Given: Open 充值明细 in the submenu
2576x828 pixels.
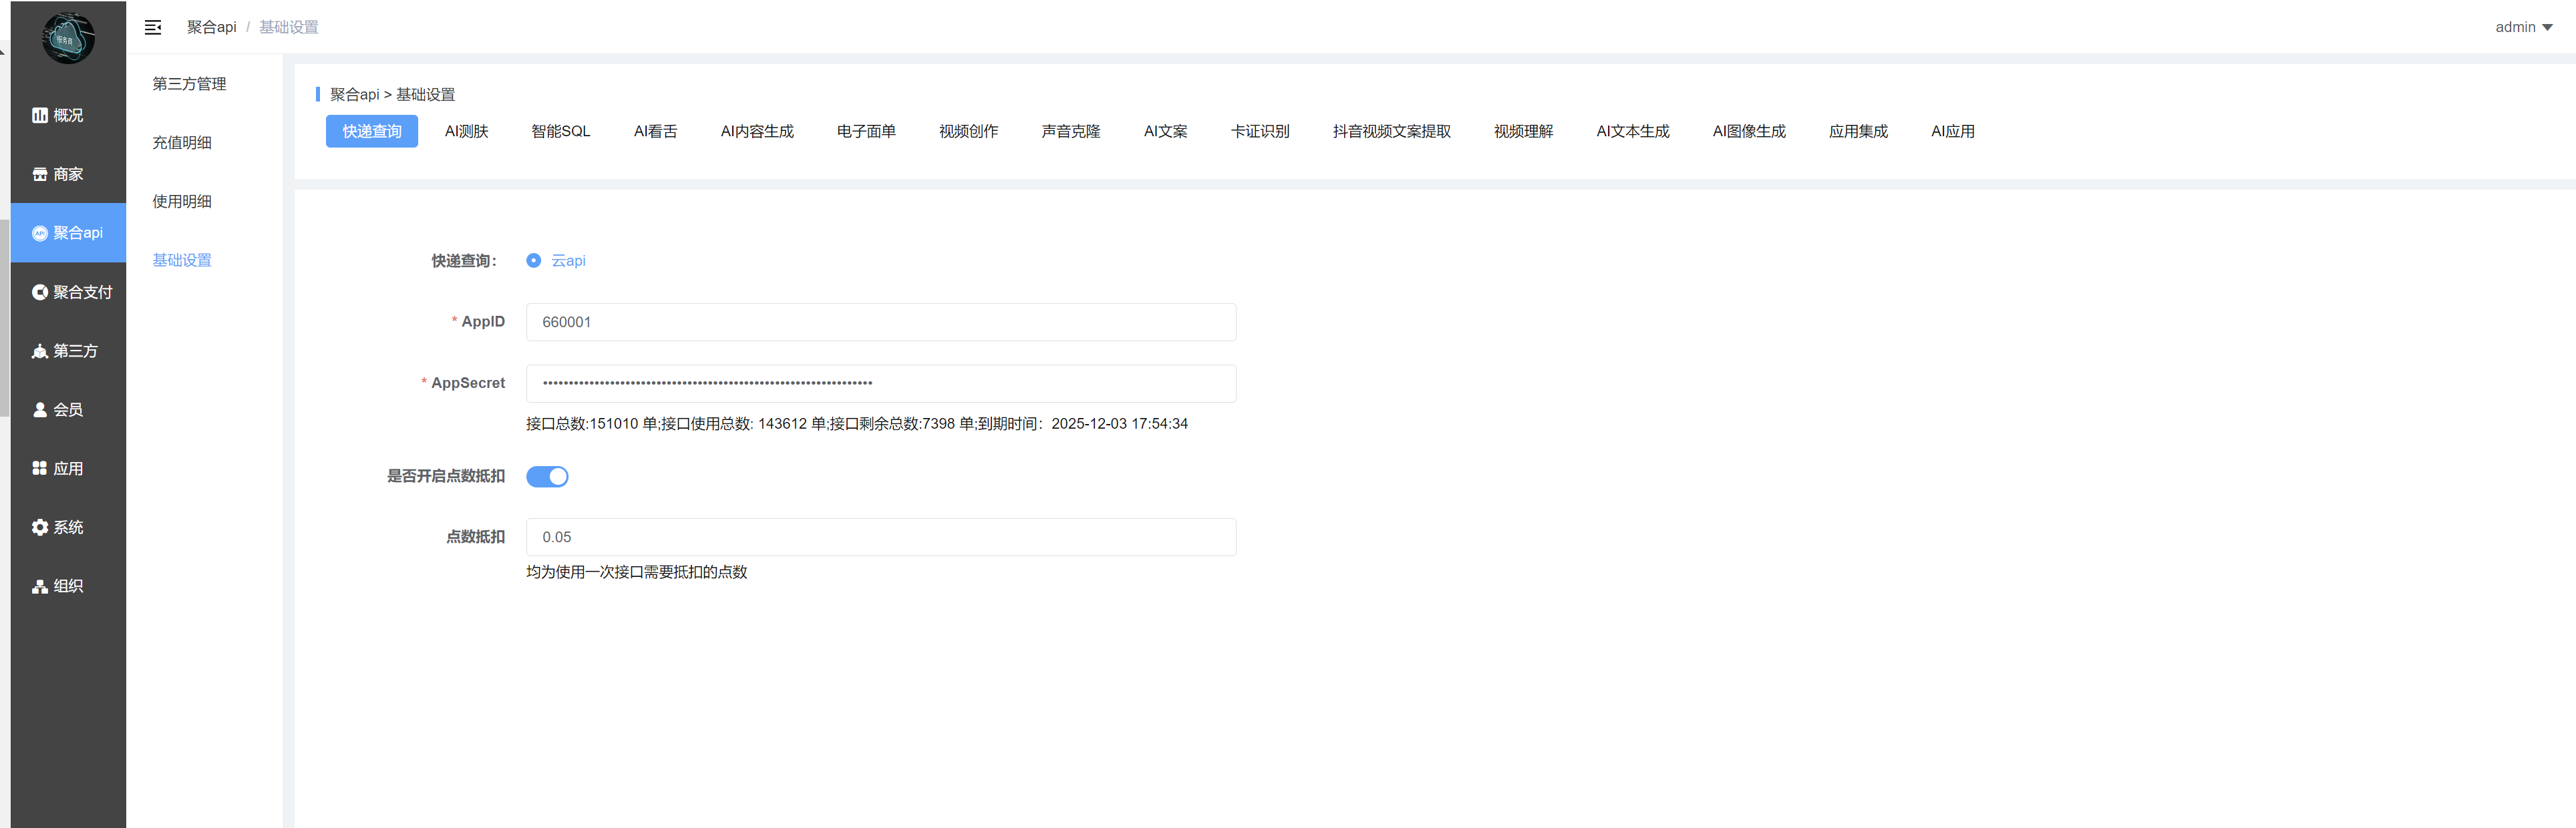Looking at the screenshot, I should click(x=182, y=143).
